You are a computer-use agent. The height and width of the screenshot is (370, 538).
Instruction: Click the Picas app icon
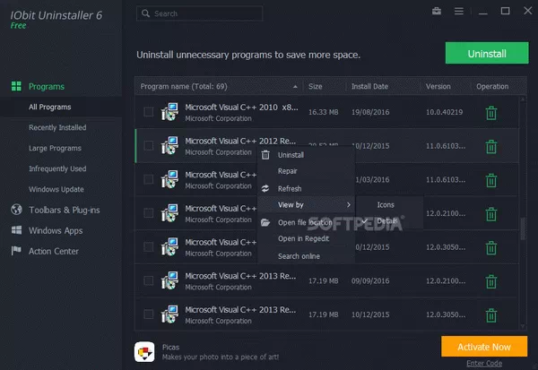[x=144, y=351]
